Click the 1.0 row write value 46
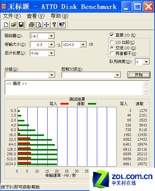Viewport: 155px width, 191px height. pos(129,115)
